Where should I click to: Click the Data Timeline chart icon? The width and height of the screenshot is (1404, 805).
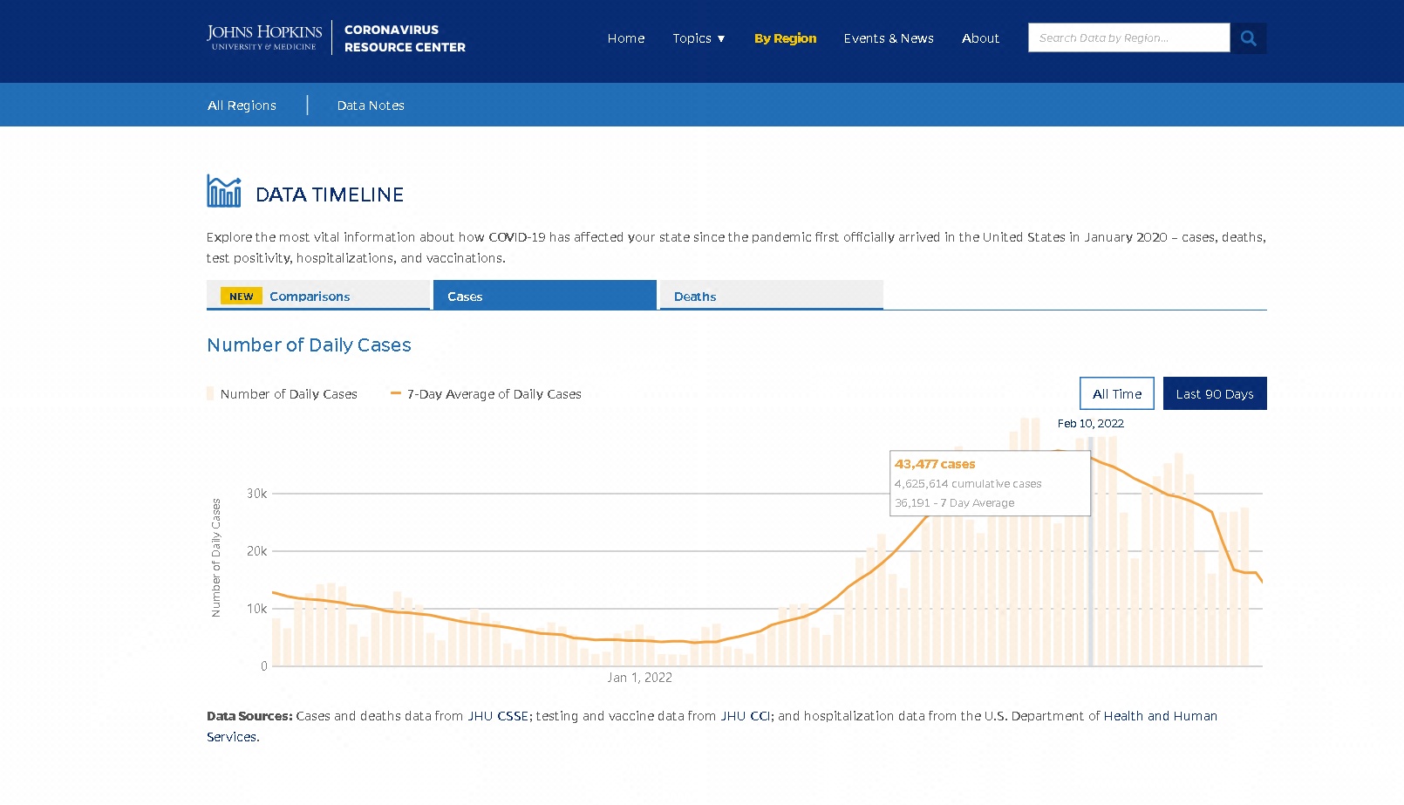[224, 191]
